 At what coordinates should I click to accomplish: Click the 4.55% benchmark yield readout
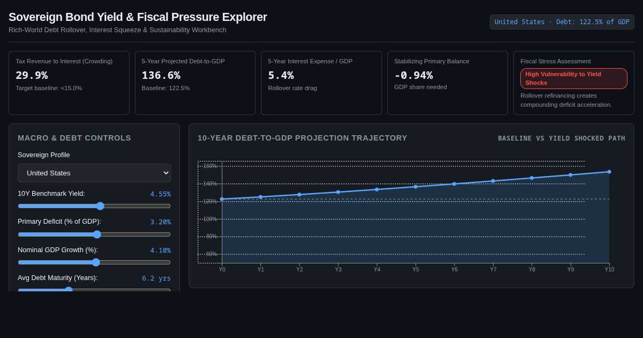tap(160, 194)
